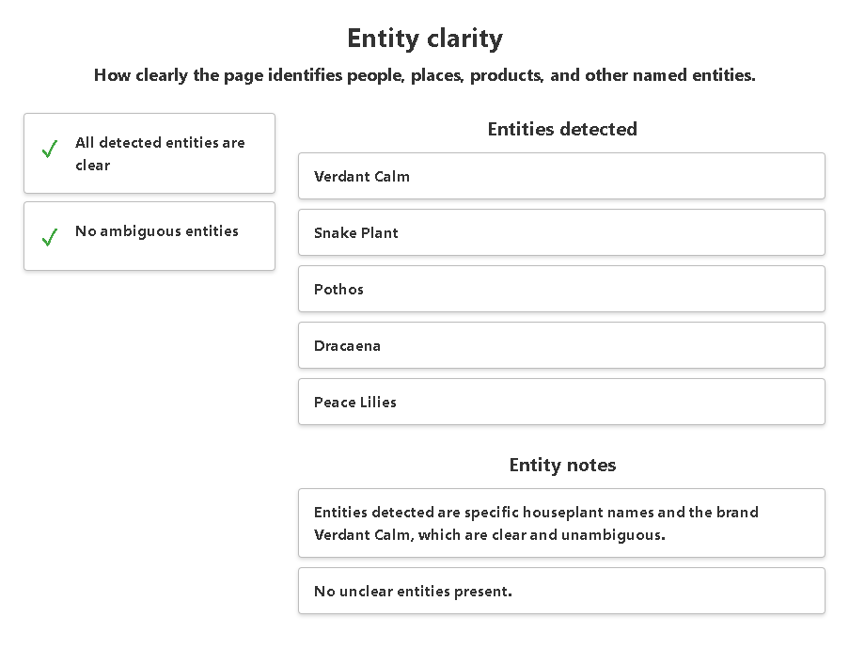Click the green checkmark beside "No ambiguous entities"
This screenshot has width=849, height=649.
pos(50,238)
